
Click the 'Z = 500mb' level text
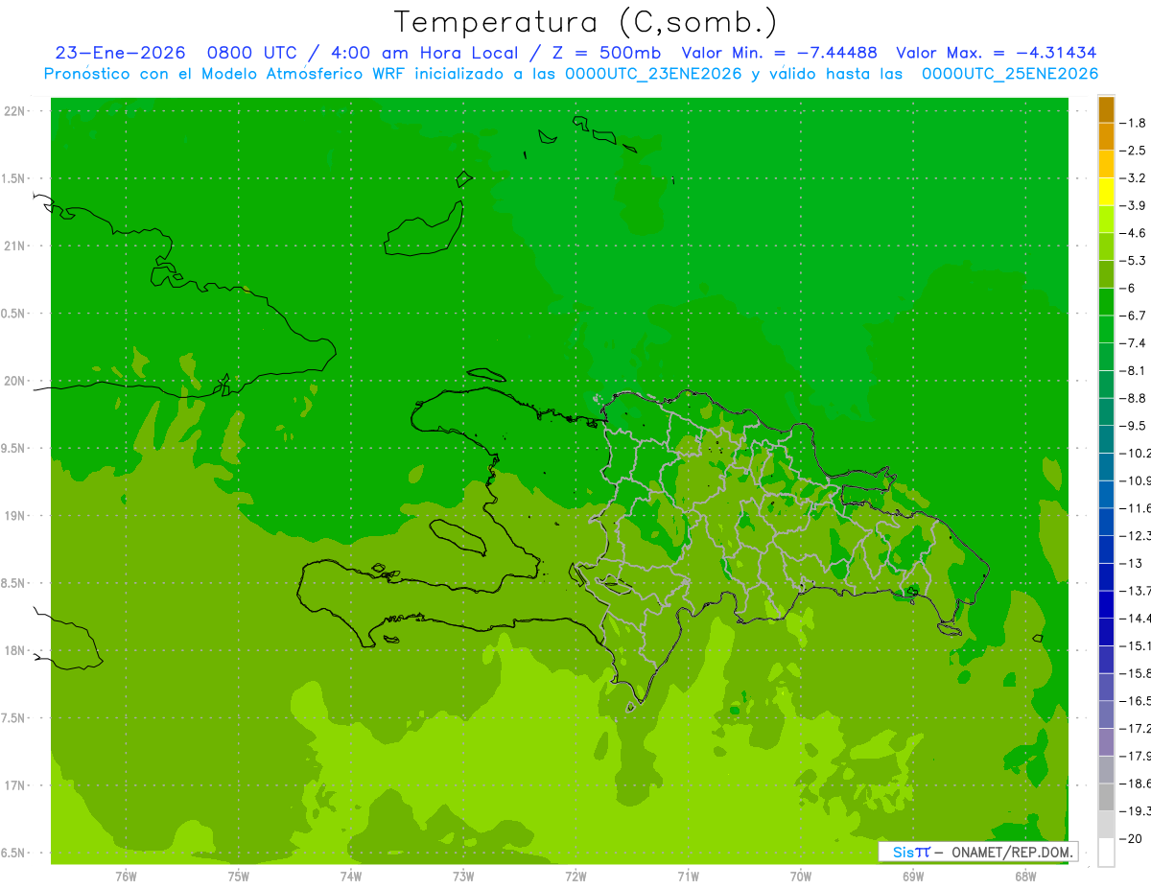tap(604, 53)
